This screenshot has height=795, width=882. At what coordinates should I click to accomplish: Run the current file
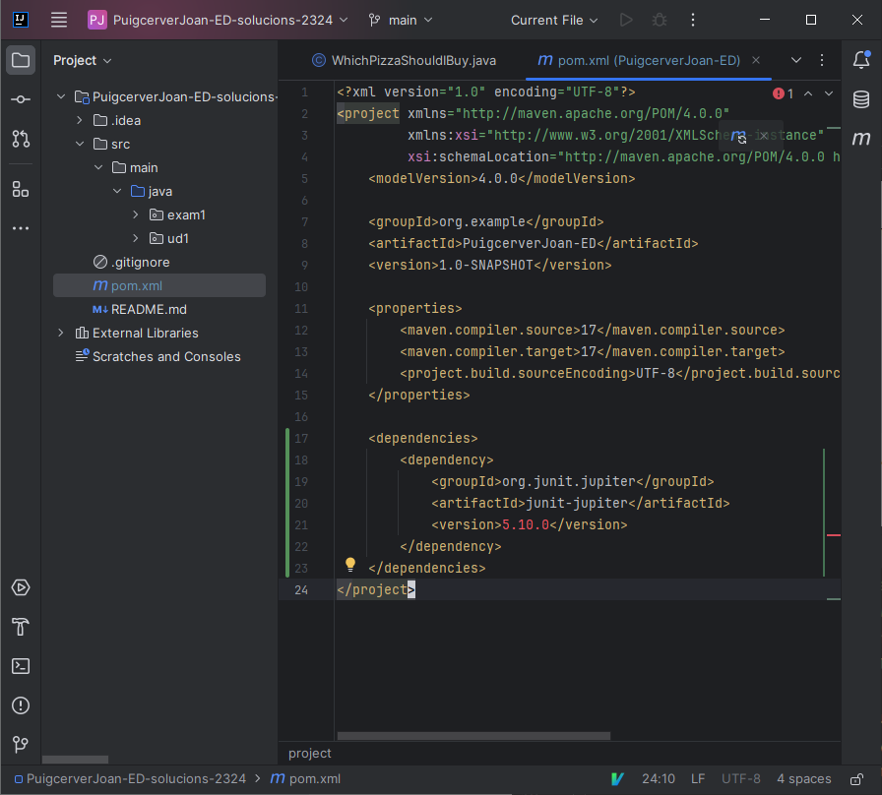[626, 21]
